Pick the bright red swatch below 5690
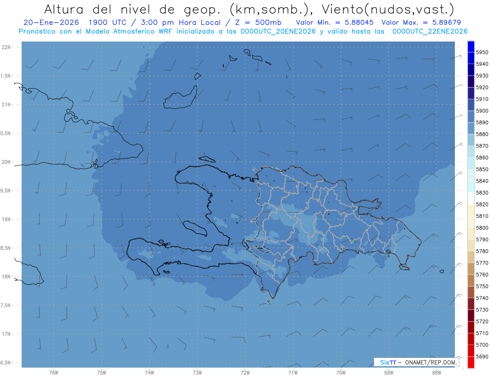 point(471,362)
